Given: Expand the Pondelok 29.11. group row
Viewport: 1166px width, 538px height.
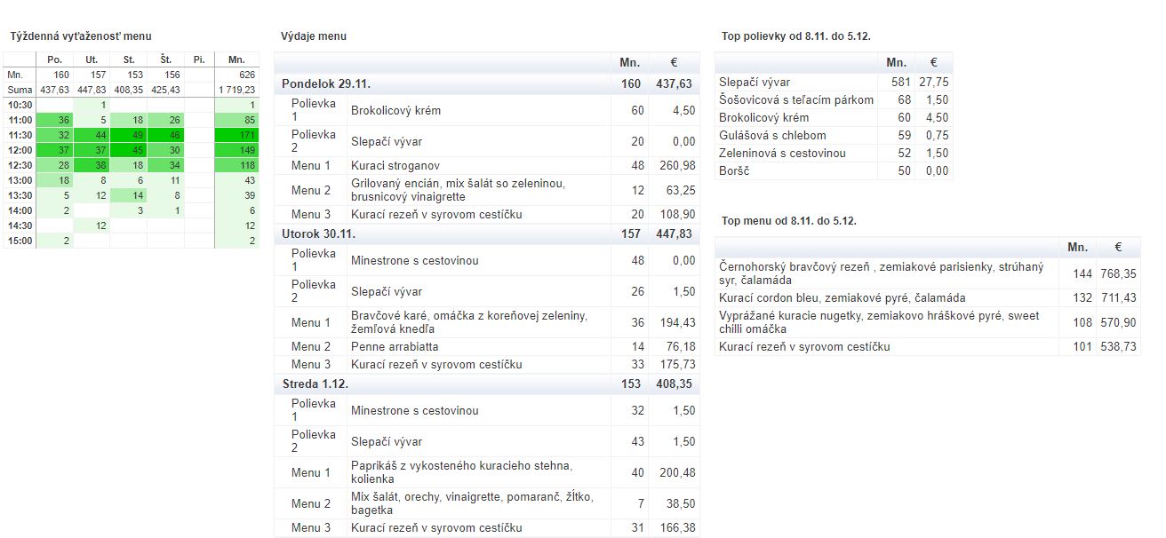Looking at the screenshot, I should coord(326,83).
